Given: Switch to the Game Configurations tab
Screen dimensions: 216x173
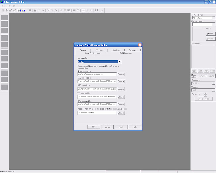Looking at the screenshot, I should (93, 53).
